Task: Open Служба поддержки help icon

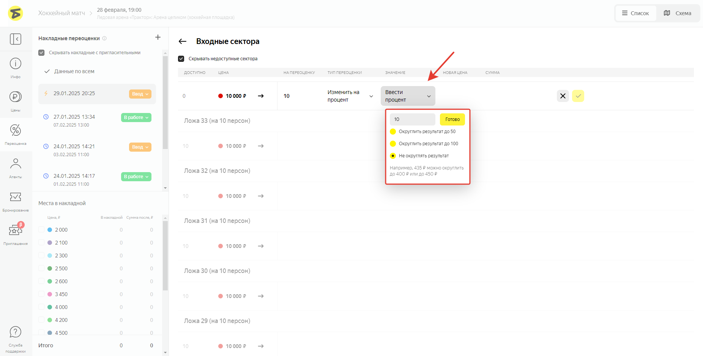Action: (x=16, y=332)
